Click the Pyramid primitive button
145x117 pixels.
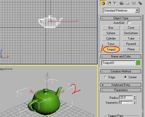click(x=131, y=44)
